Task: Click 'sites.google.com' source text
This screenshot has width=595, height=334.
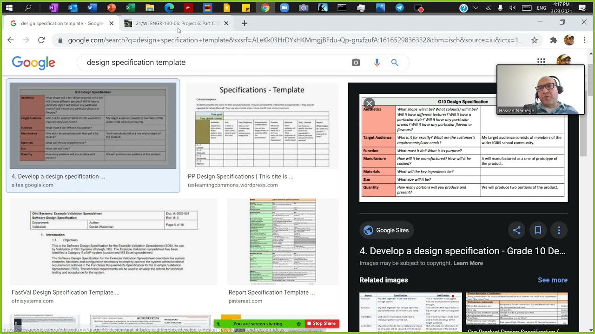Action: (33, 185)
